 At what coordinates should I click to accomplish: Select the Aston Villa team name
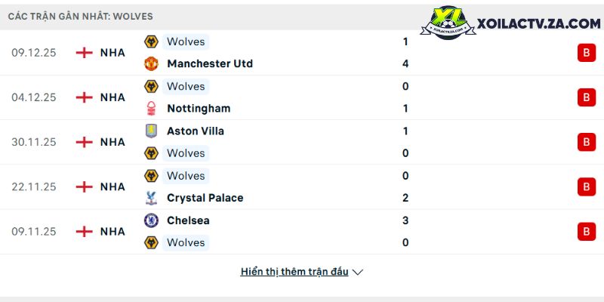point(196,131)
